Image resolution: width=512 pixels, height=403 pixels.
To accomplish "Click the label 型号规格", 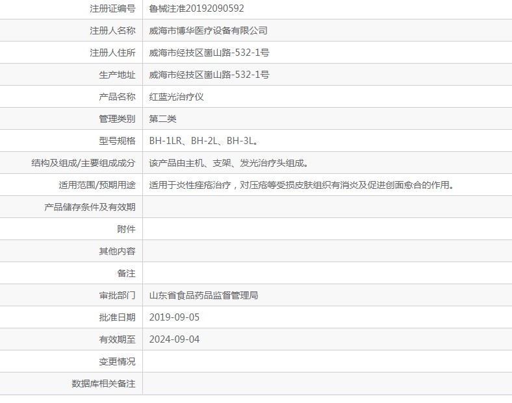I will click(117, 141).
